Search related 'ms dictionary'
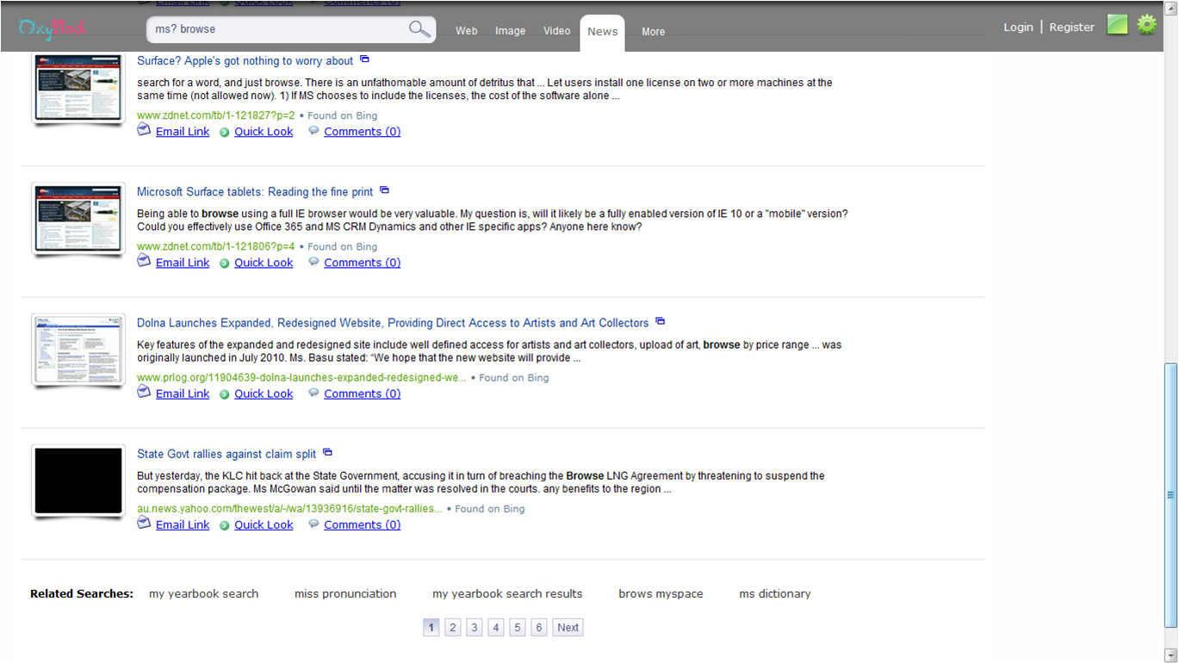The image size is (1179, 664). click(775, 593)
